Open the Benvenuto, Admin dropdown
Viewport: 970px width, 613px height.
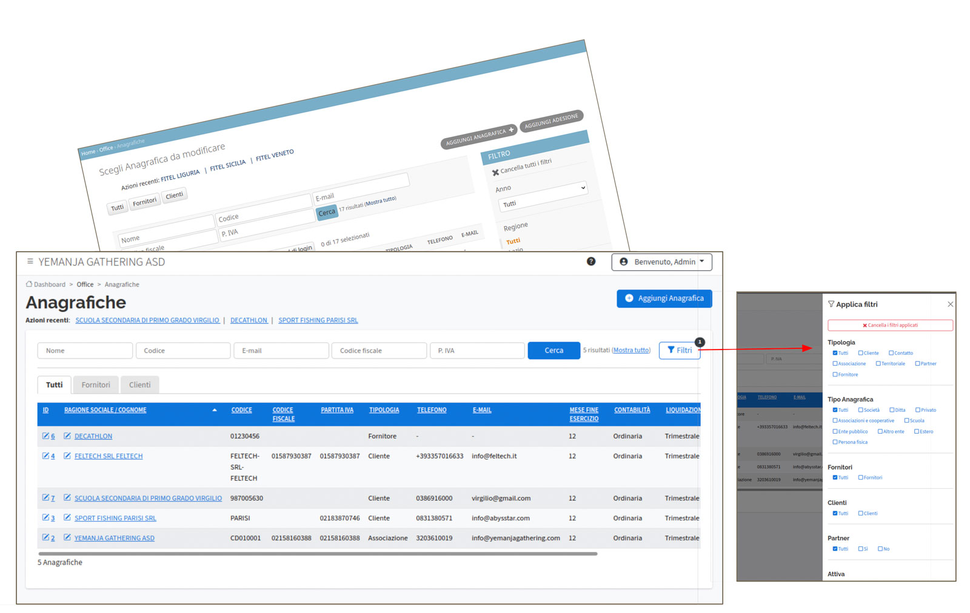[661, 262]
